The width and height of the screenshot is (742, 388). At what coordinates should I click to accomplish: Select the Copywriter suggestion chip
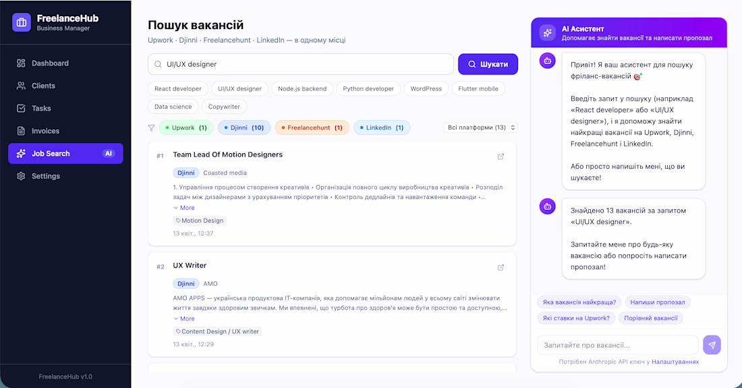click(225, 107)
